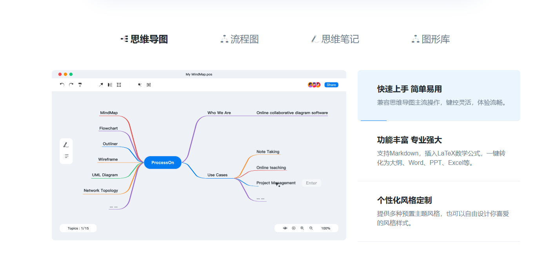
Task: Click the zoom out magnifier
Action: click(x=311, y=228)
